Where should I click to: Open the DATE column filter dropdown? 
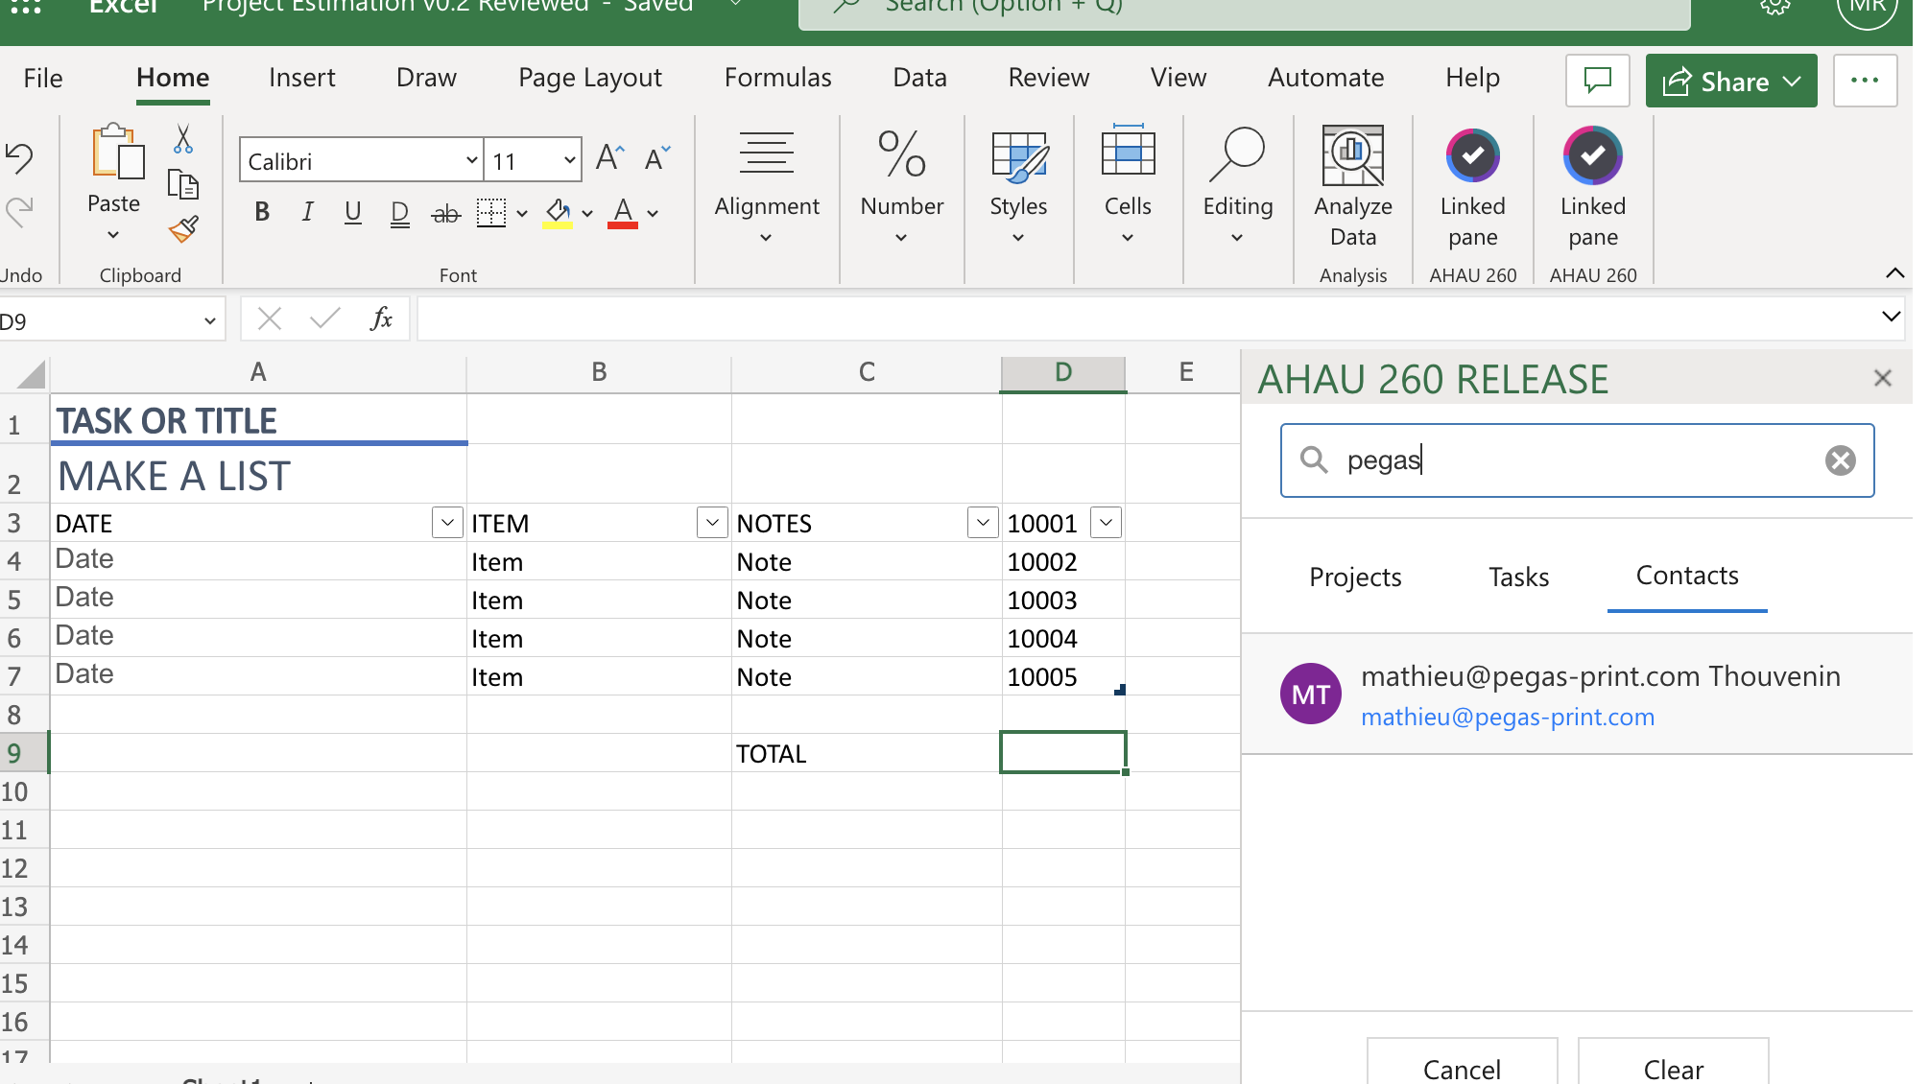coord(447,523)
